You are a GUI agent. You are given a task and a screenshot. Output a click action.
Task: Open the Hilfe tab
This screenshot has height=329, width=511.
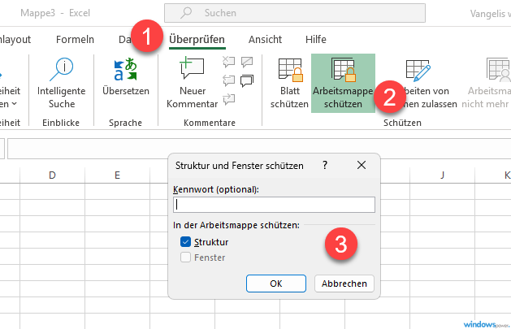click(x=315, y=39)
